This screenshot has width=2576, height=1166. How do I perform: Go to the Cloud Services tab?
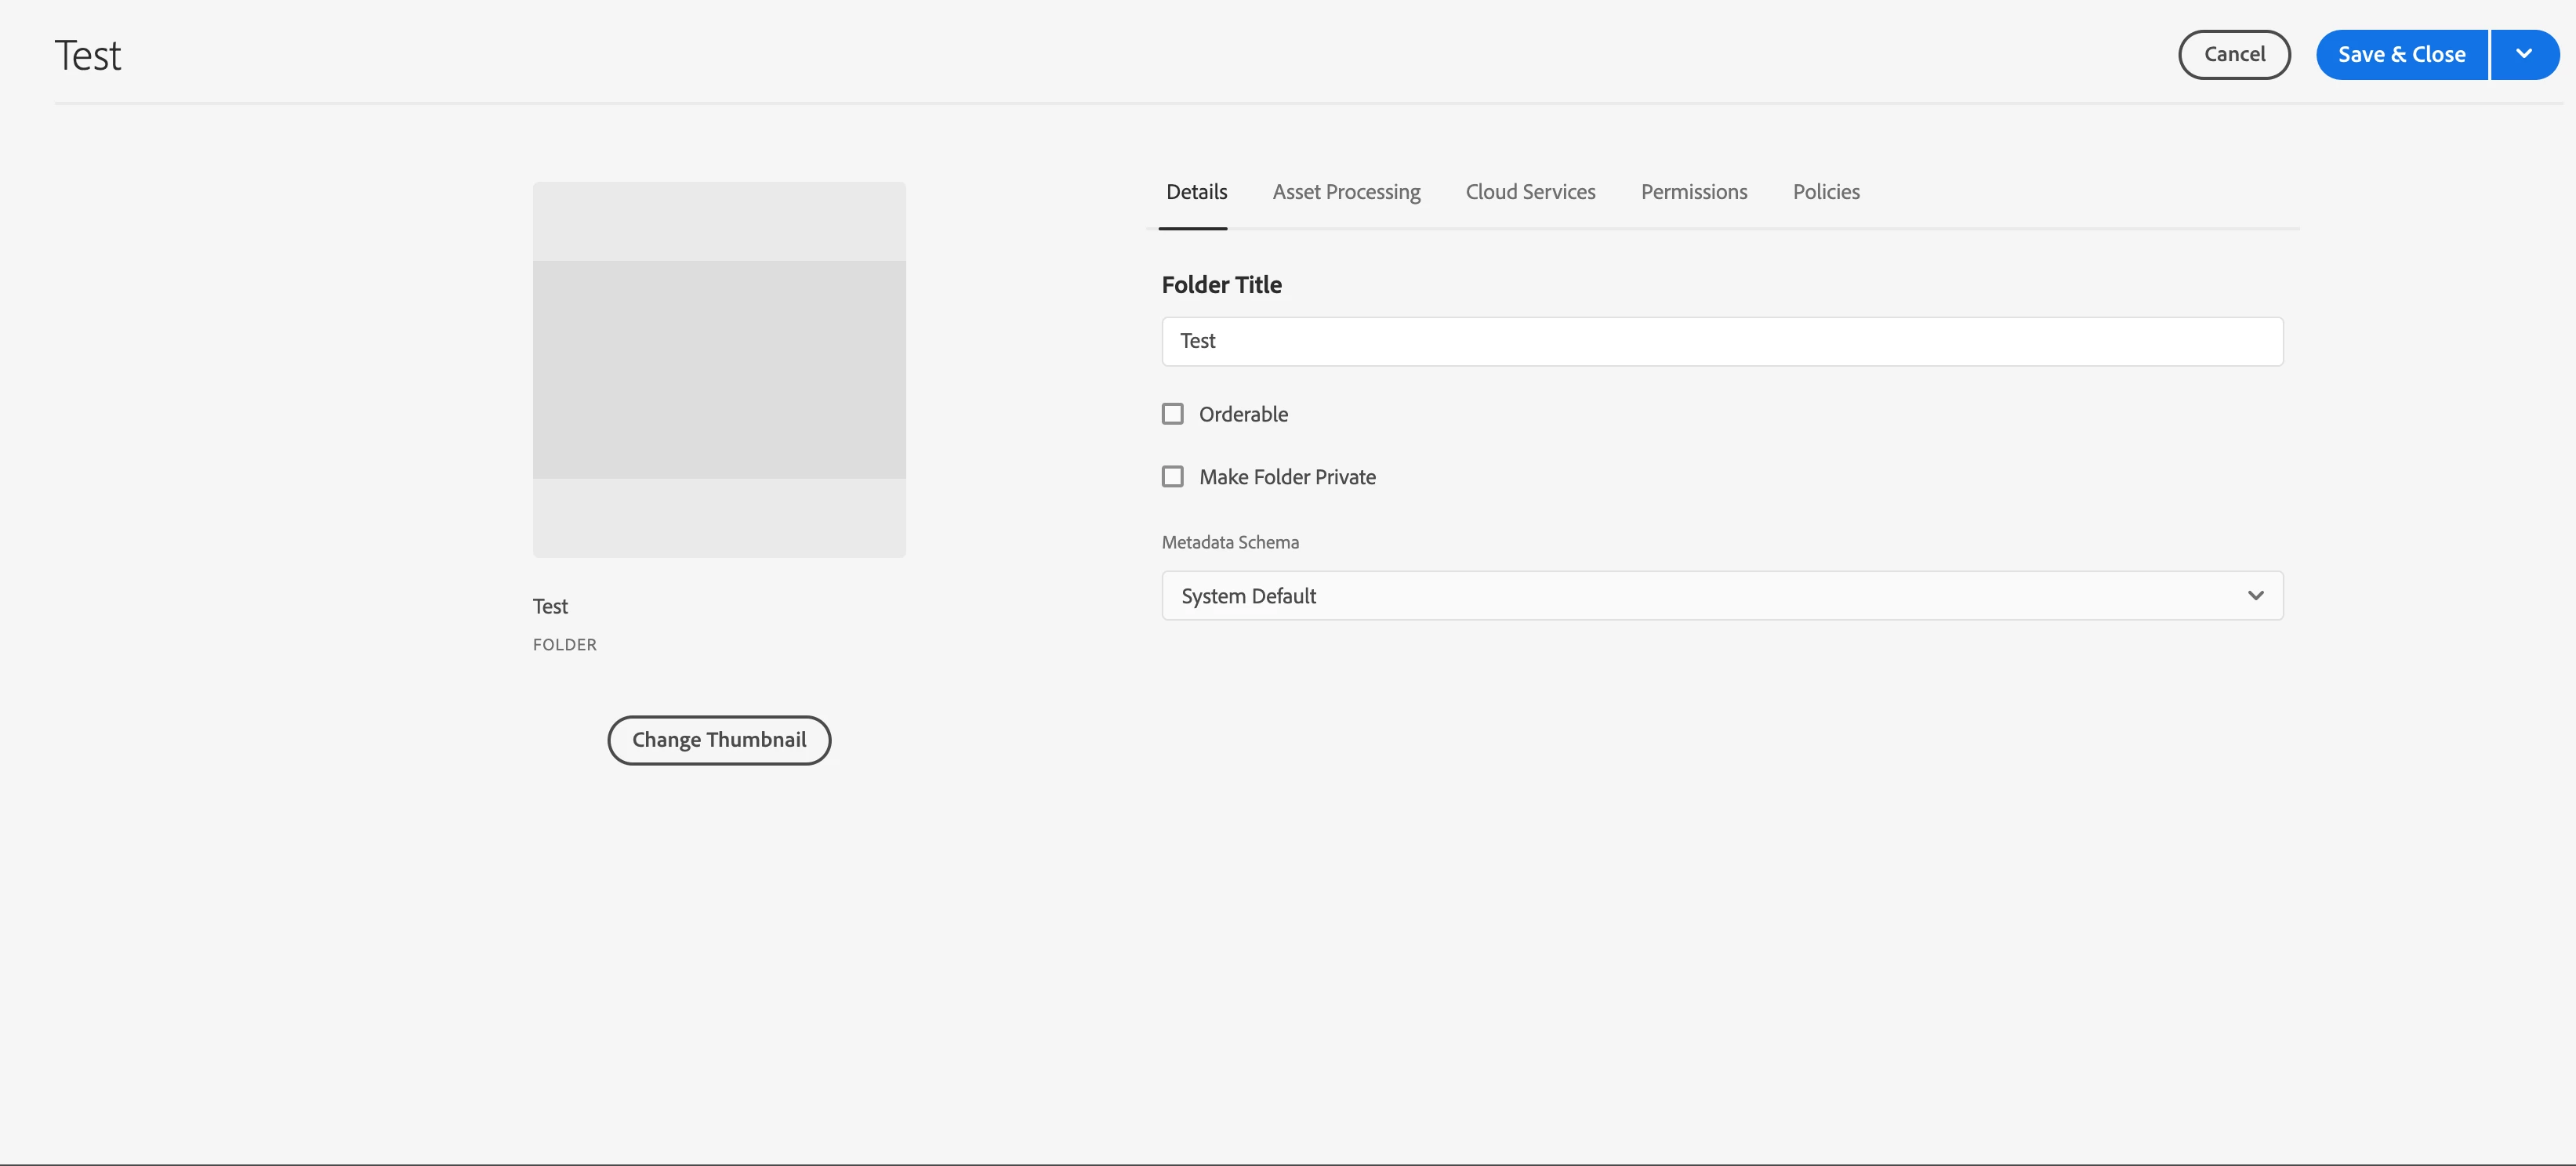[x=1530, y=192]
